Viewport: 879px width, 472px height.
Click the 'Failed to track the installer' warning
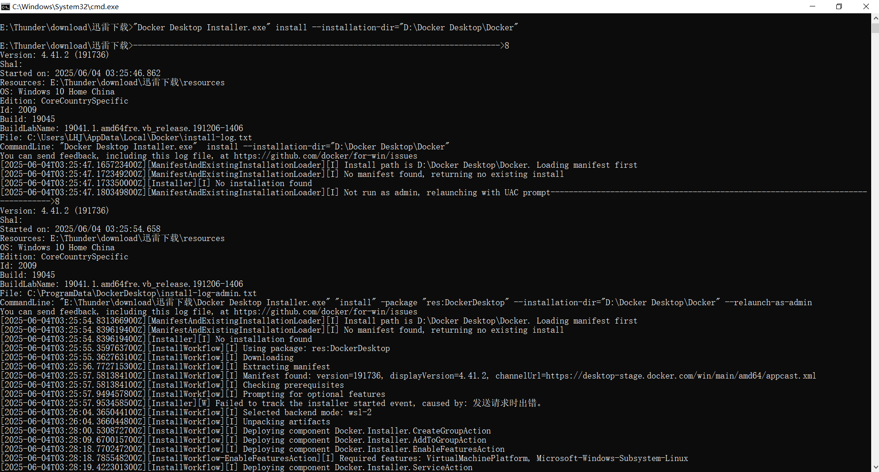[272, 403]
